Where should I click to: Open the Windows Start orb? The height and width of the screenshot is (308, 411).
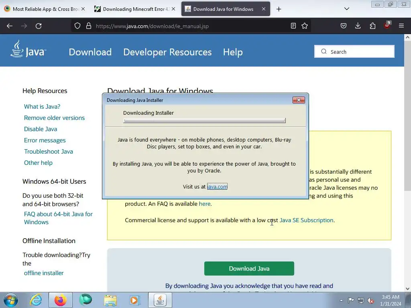point(11,300)
